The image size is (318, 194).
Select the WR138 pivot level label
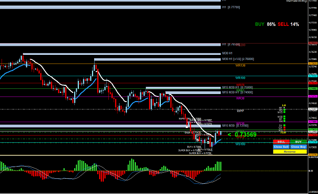pyautogui.click(x=240, y=66)
